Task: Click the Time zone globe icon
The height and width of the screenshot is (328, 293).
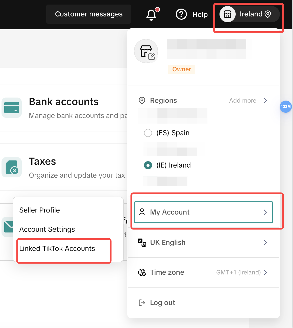Action: [x=142, y=272]
